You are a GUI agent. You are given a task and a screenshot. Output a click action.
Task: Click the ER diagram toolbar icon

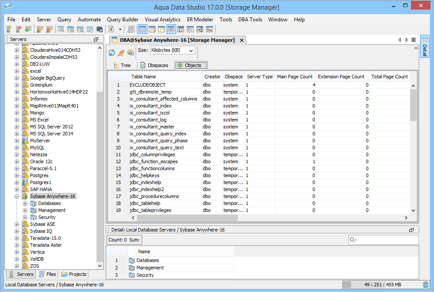coord(200,29)
